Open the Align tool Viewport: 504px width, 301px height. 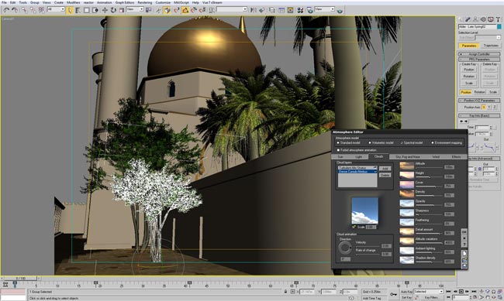point(262,10)
